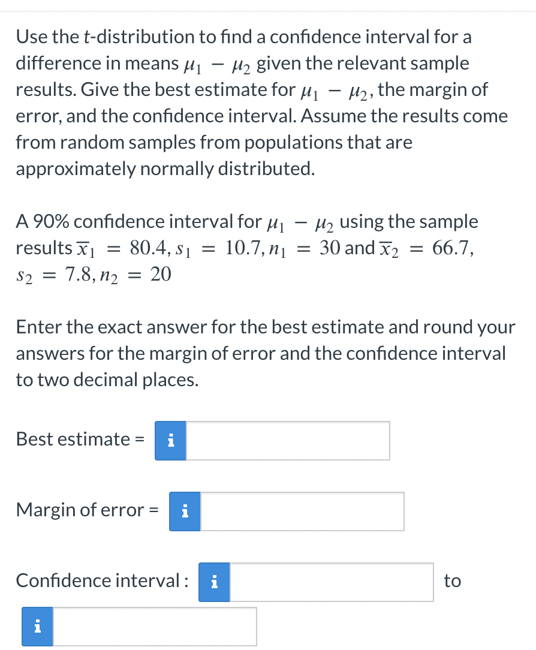Viewport: 536px width, 650px height.
Task: Click the info icon beside Best estimate
Action: [x=170, y=440]
